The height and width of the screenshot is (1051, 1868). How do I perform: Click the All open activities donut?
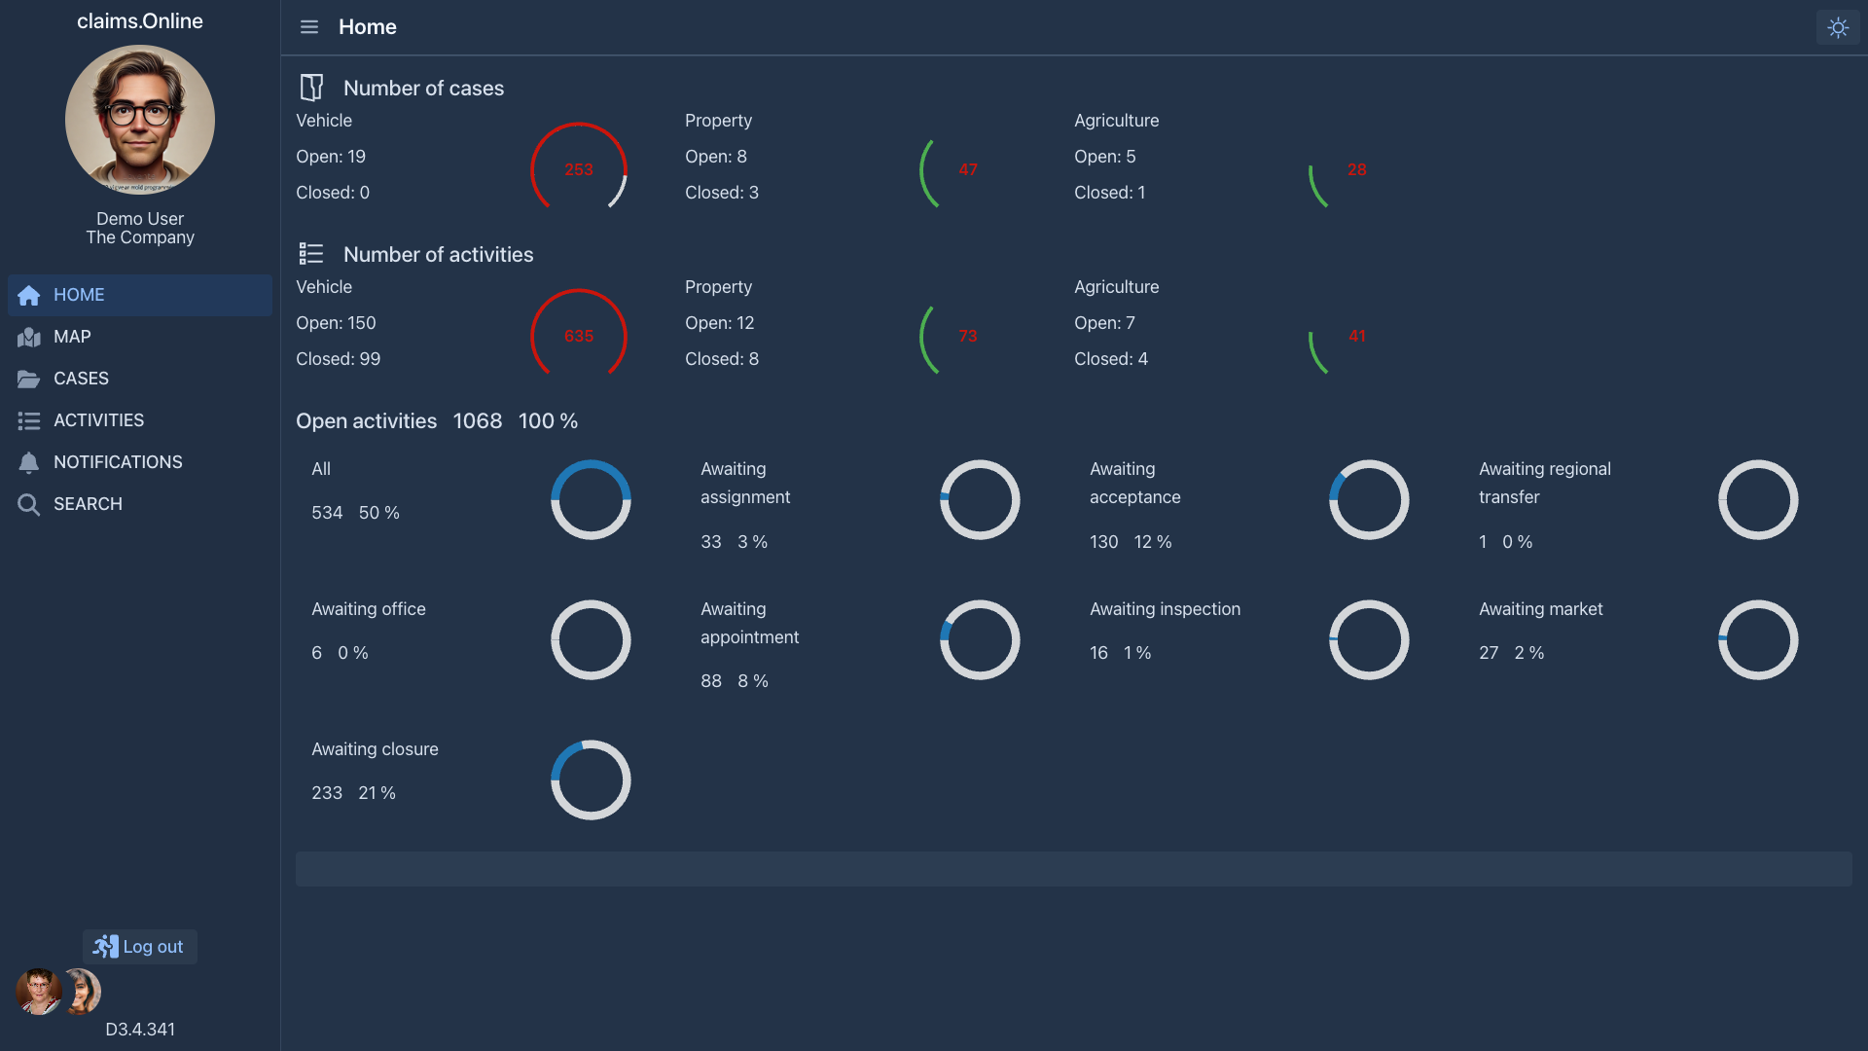[x=591, y=499]
